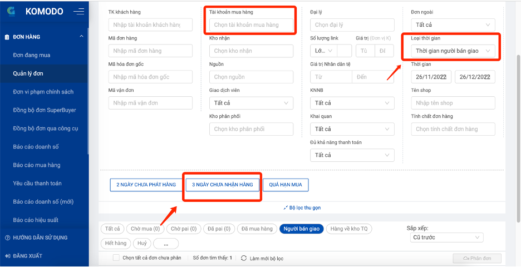521x267 pixels.
Task: Toggle the sidebar collapse hamburger icon
Action: (x=79, y=11)
